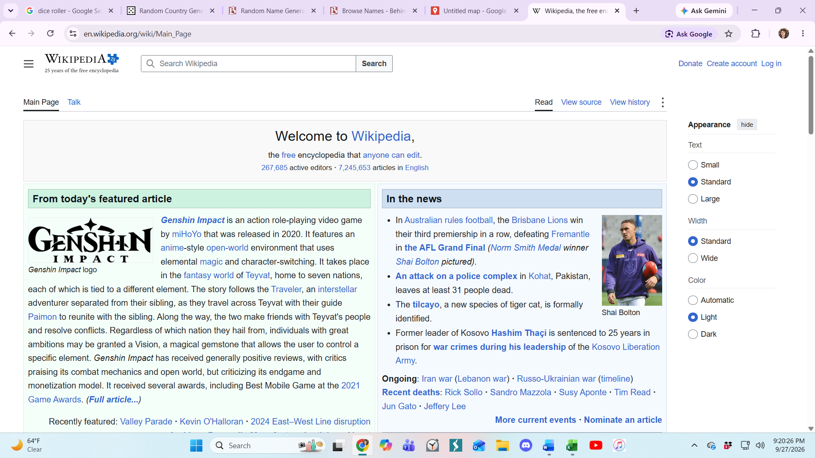Go back using the browser back arrow
Screen dimensions: 815x458
pyautogui.click(x=12, y=34)
